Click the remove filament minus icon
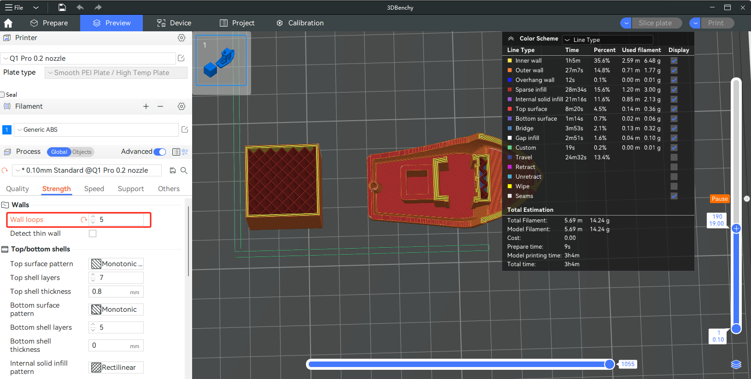This screenshot has width=751, height=379. (160, 106)
